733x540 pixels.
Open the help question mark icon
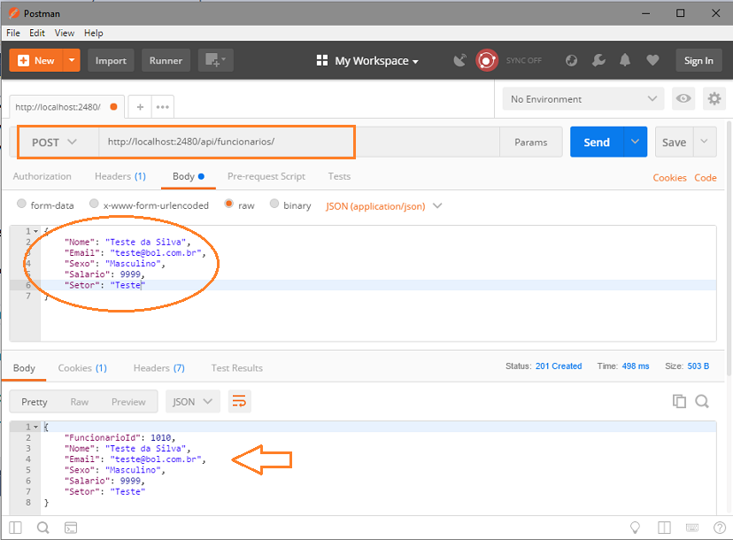click(720, 528)
